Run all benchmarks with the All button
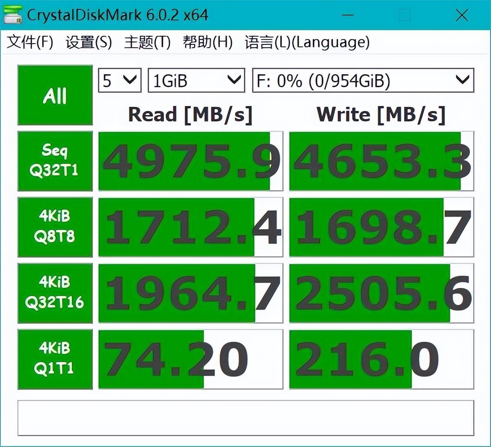This screenshot has height=447, width=491. (55, 95)
